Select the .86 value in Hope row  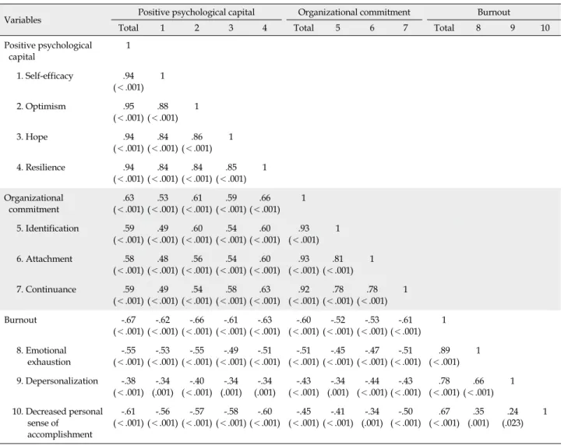tap(196, 136)
